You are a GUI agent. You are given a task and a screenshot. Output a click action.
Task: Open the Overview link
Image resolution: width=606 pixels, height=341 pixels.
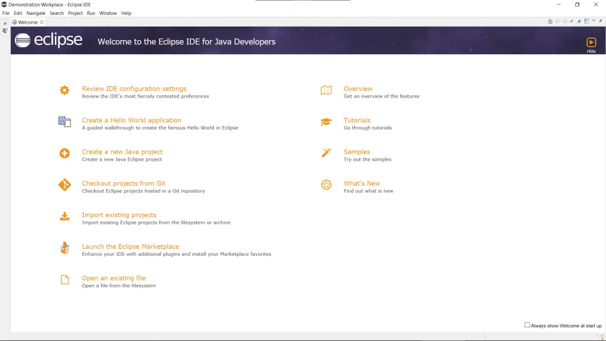tap(358, 89)
